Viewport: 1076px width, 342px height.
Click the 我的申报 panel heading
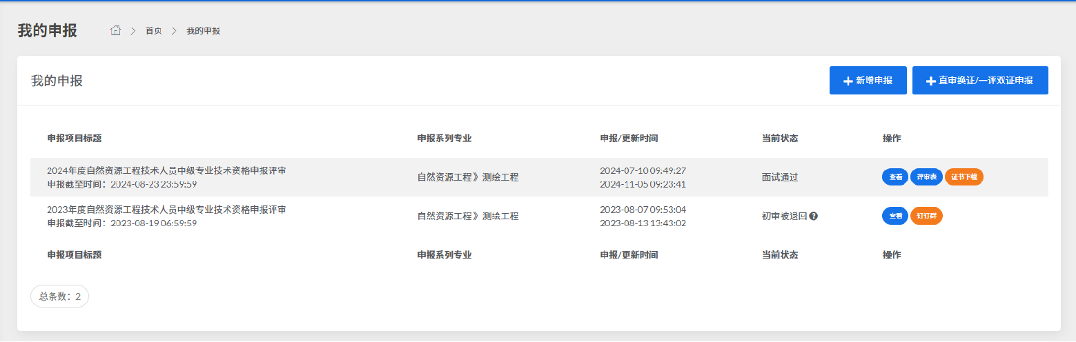tap(57, 81)
